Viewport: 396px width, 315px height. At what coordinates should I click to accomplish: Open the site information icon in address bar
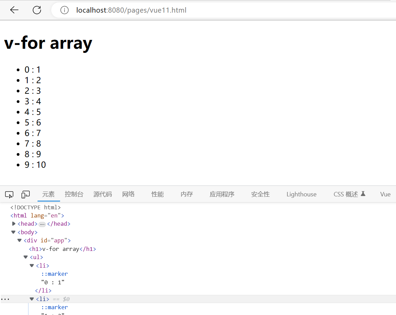point(64,10)
